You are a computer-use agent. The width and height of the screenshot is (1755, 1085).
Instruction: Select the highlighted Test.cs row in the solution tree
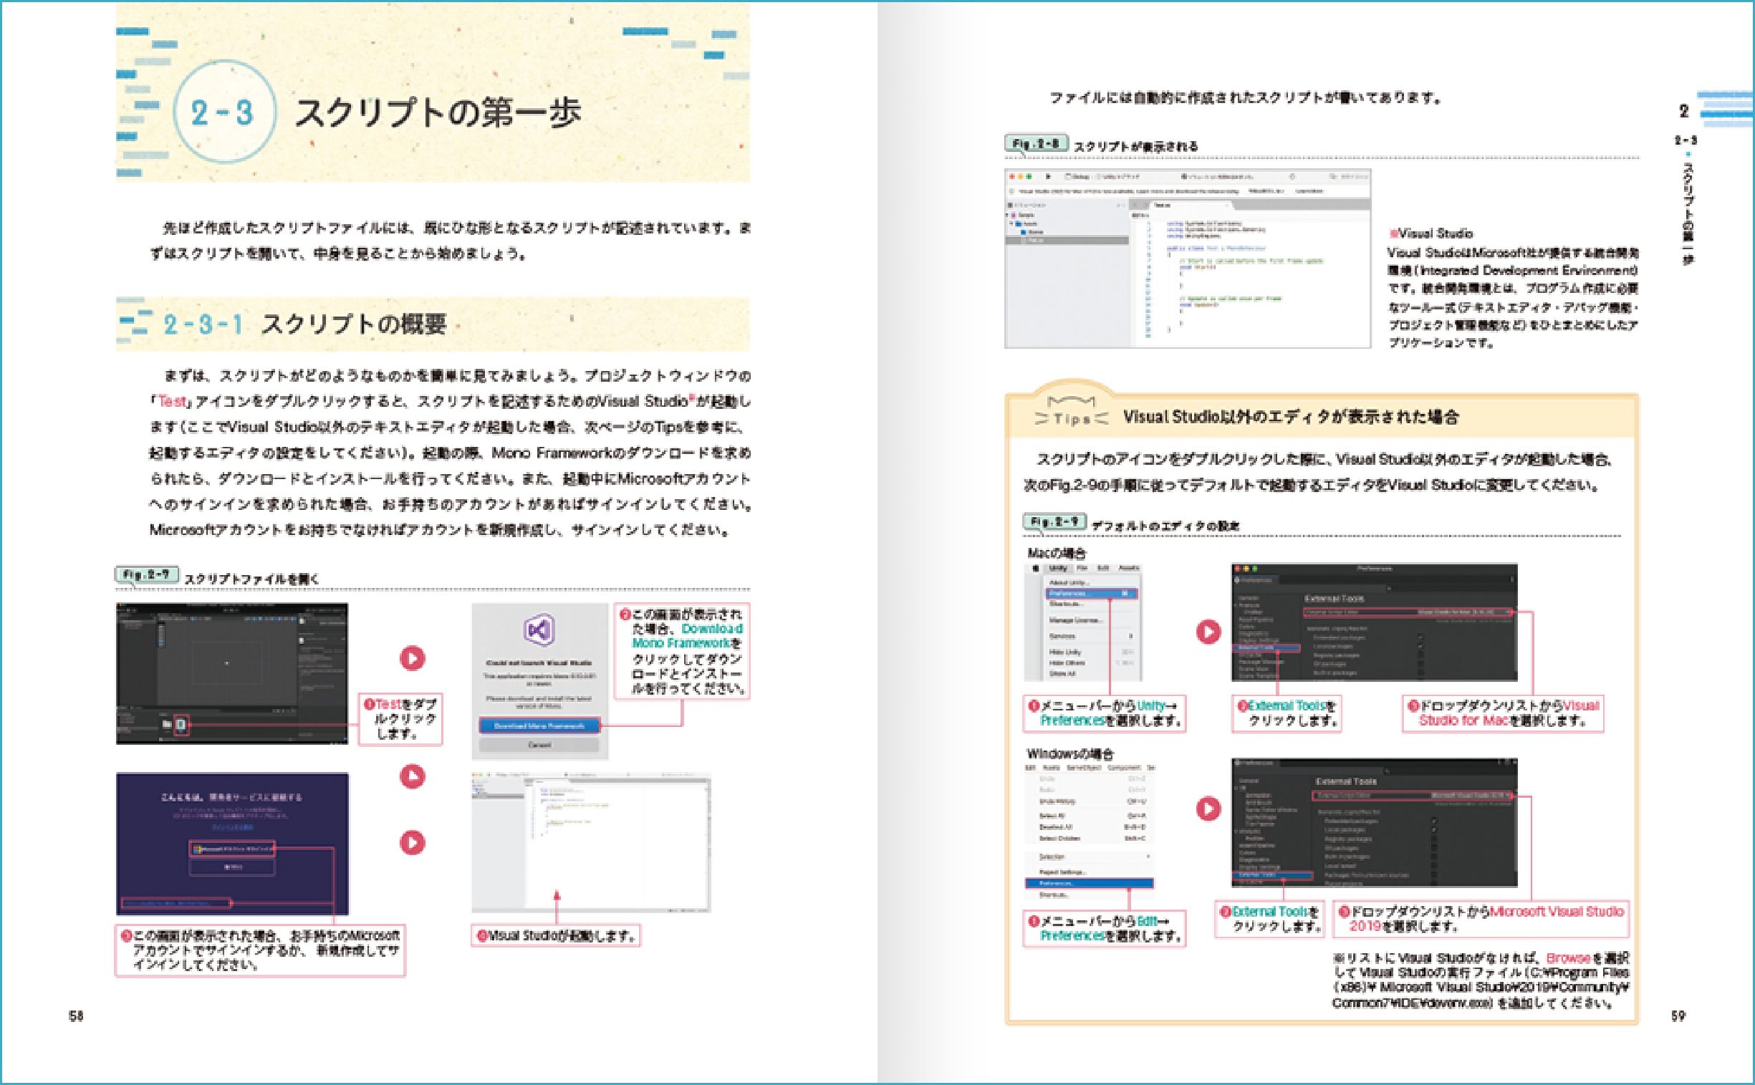[x=1068, y=241]
